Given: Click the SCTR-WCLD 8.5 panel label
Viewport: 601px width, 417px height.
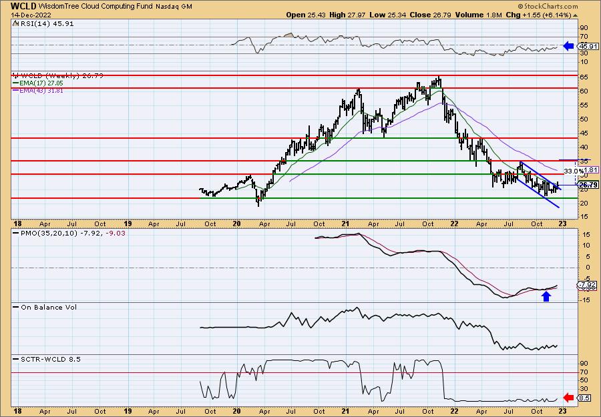Looking at the screenshot, I should point(51,359).
